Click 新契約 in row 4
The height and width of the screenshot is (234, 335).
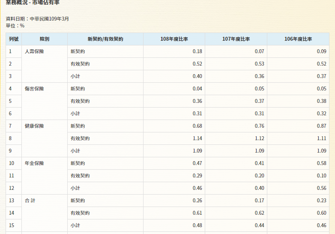(x=78, y=89)
